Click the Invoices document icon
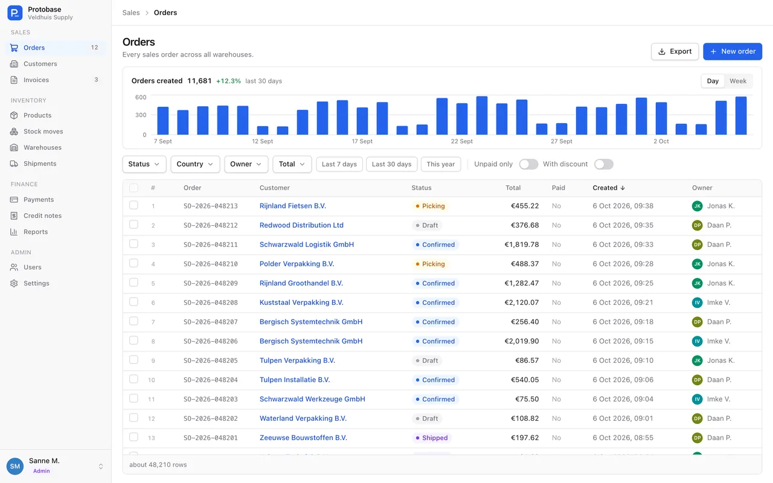 (14, 80)
